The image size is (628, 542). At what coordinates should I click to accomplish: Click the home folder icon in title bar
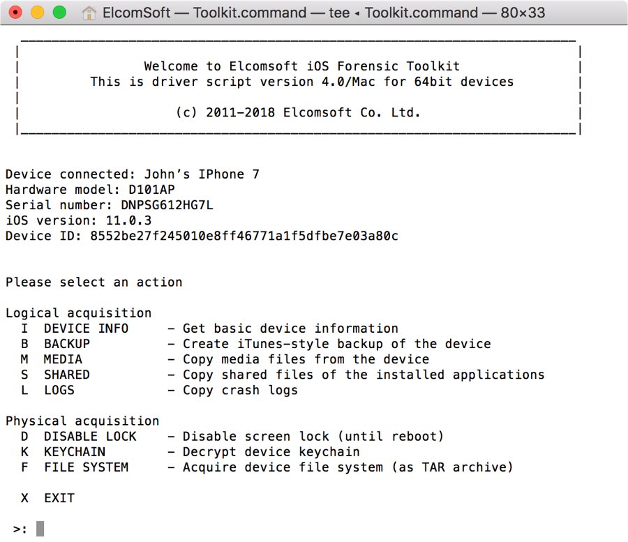pos(89,13)
